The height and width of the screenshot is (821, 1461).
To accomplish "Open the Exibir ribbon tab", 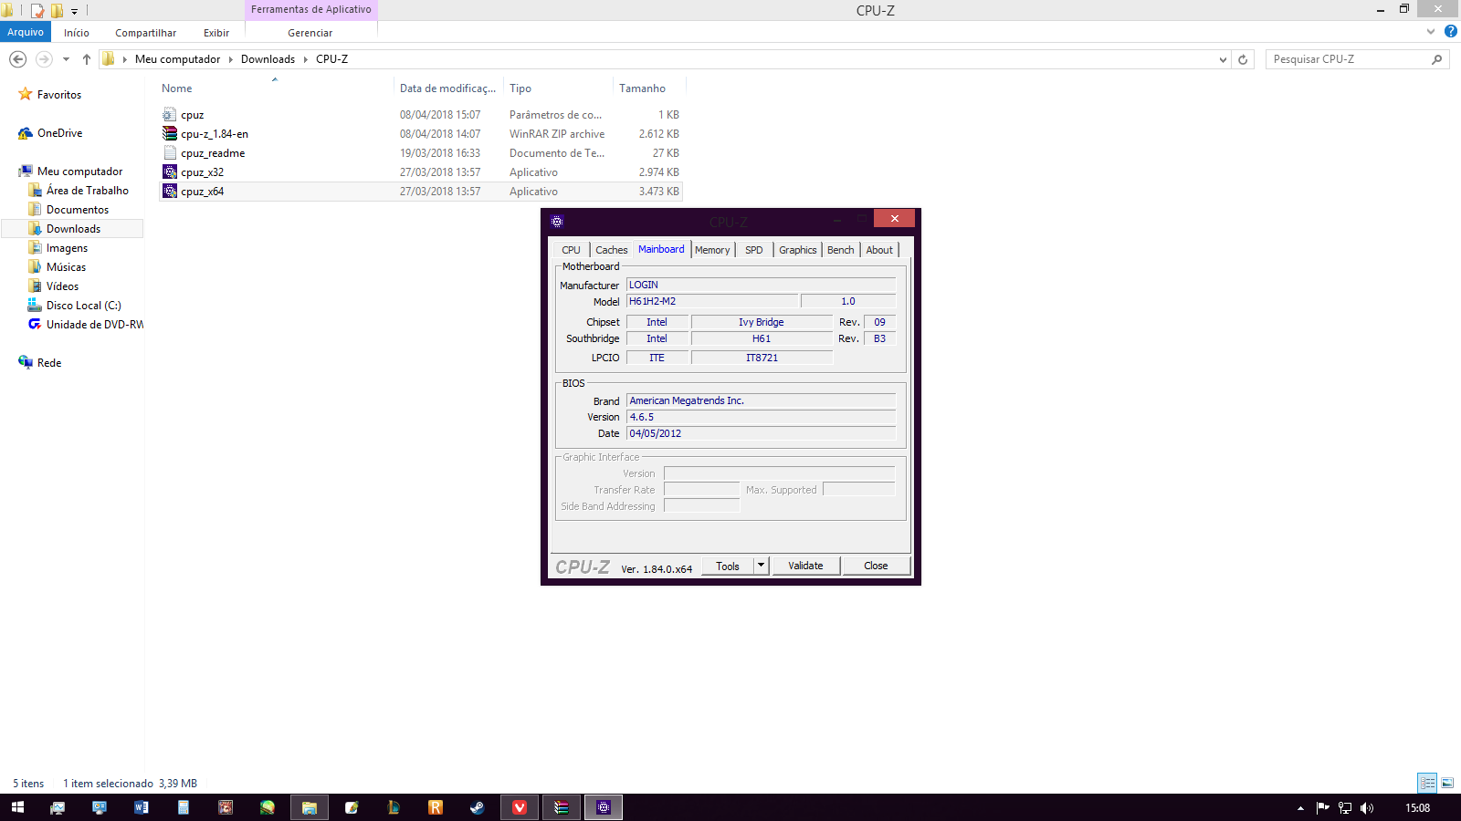I will [216, 32].
